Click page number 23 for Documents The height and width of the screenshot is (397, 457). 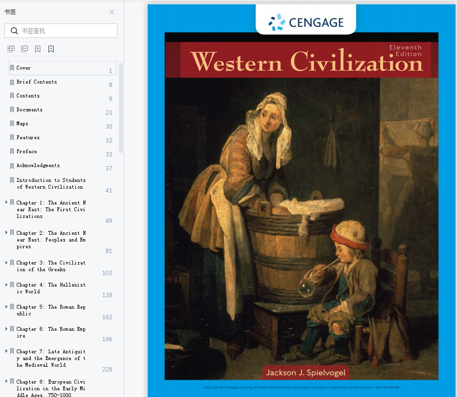point(109,113)
